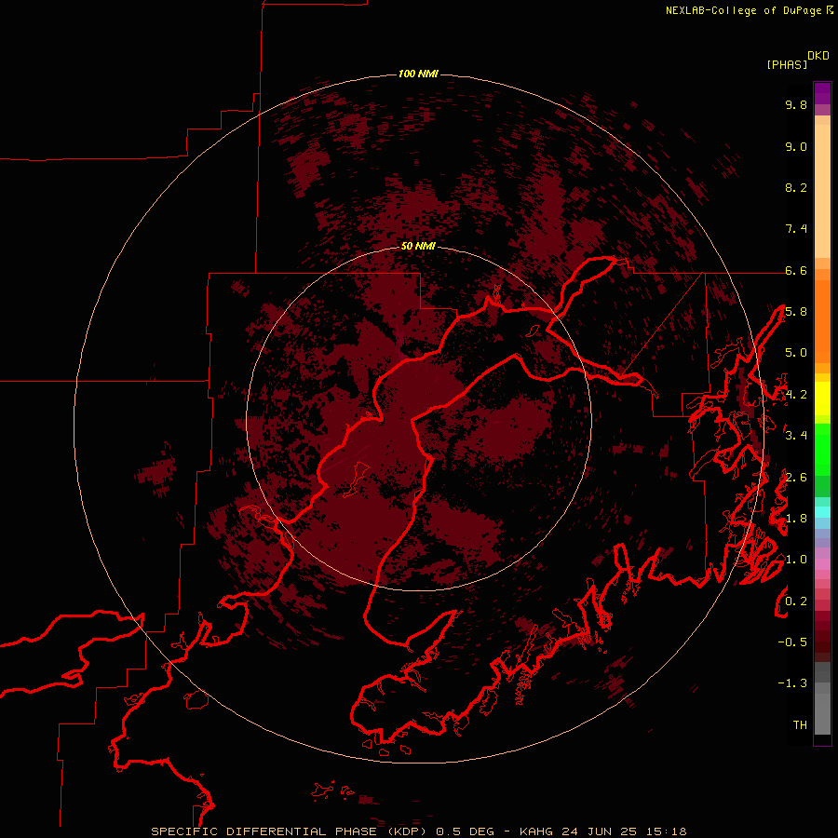838x838 pixels.
Task: Click the '50 NMI' range ring label
Action: pyautogui.click(x=418, y=246)
